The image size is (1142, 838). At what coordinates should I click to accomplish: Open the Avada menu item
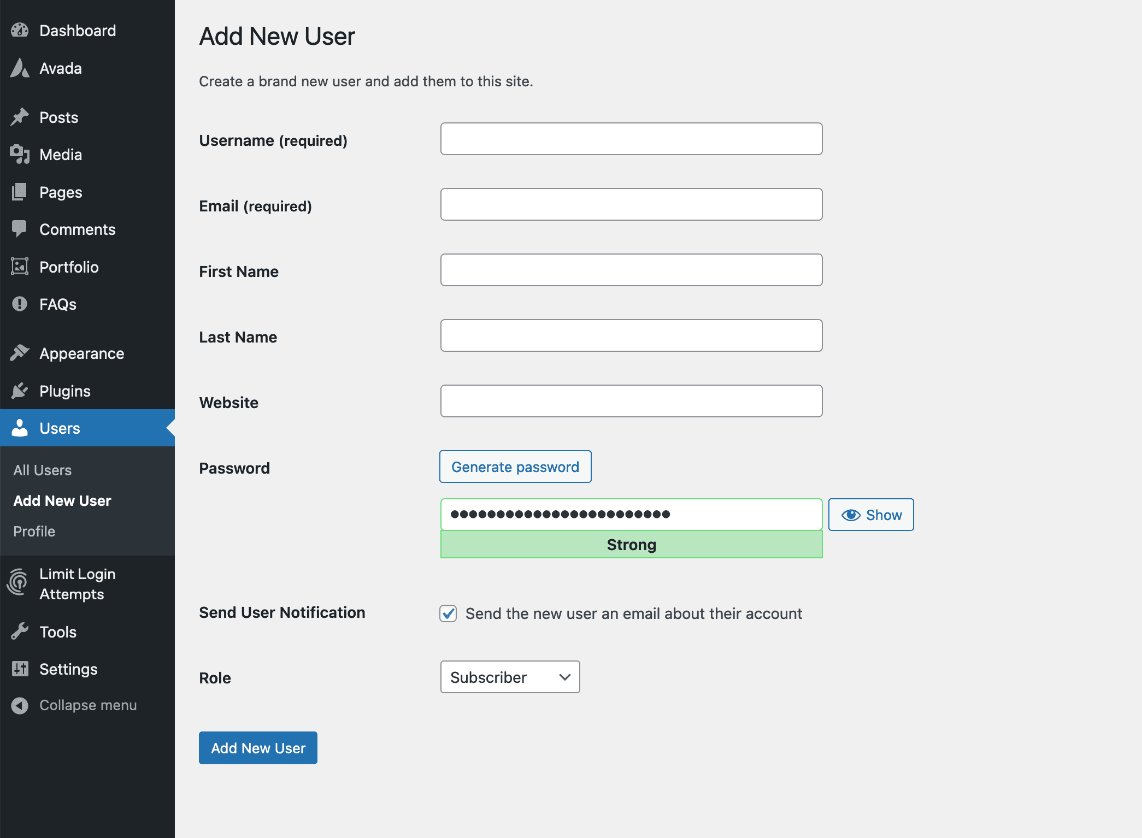[x=87, y=68]
